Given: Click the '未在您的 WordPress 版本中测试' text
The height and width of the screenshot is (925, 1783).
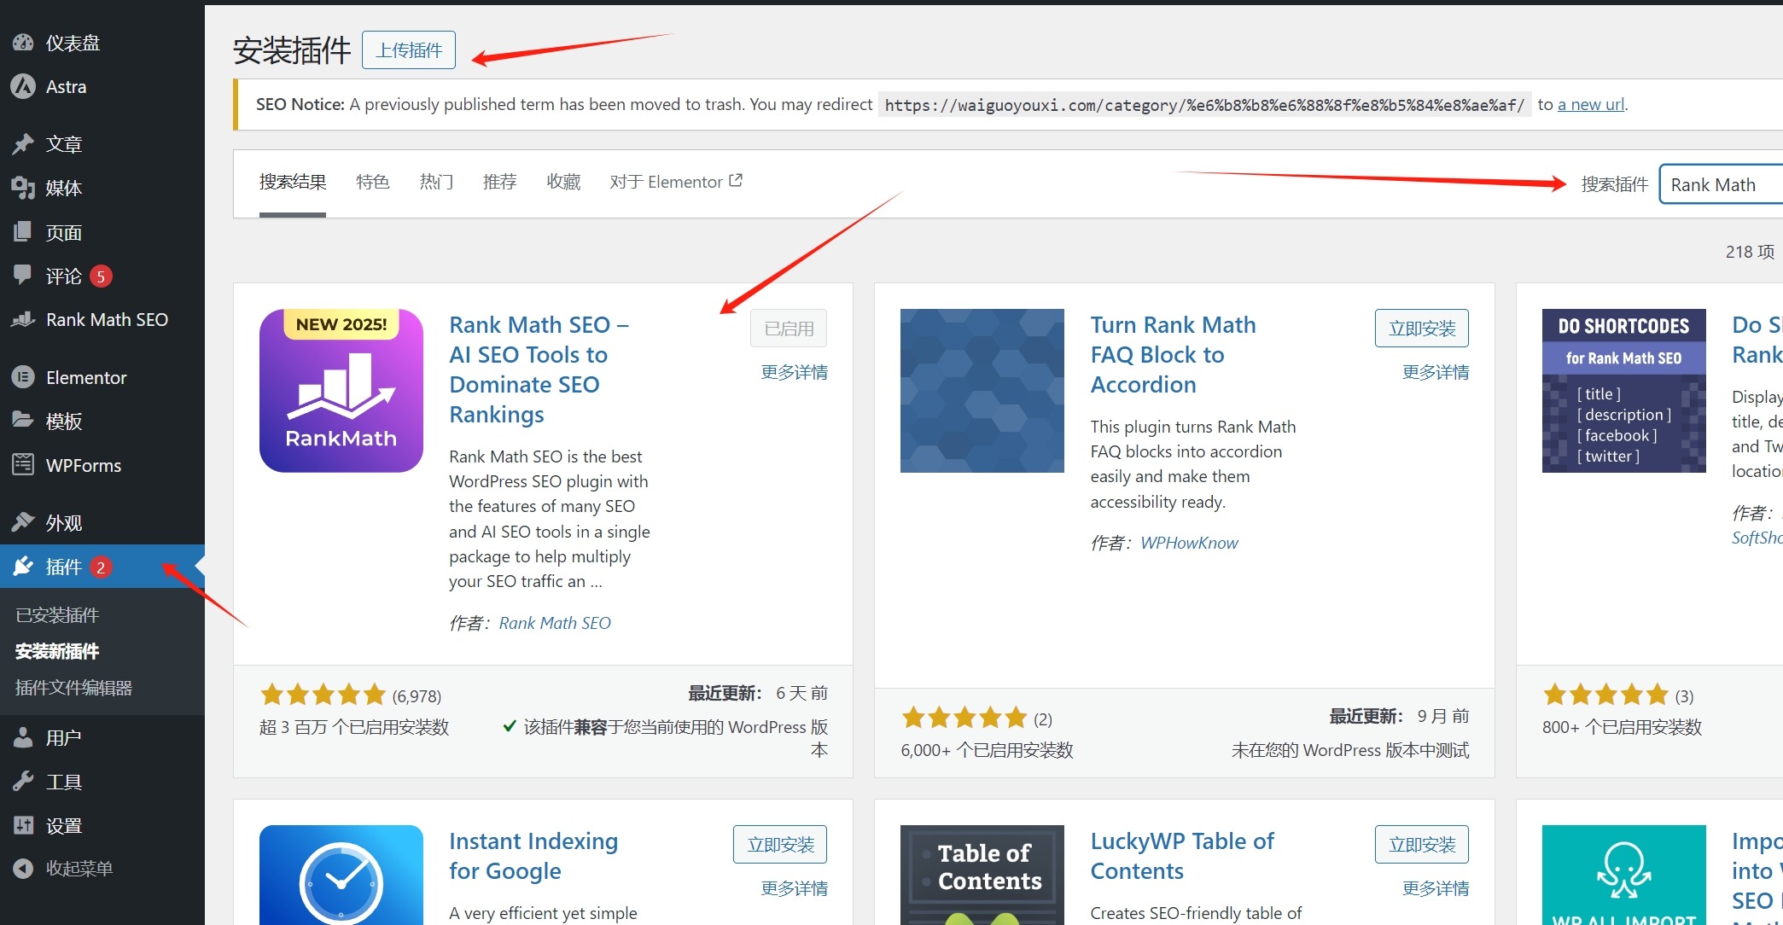Looking at the screenshot, I should [1350, 750].
